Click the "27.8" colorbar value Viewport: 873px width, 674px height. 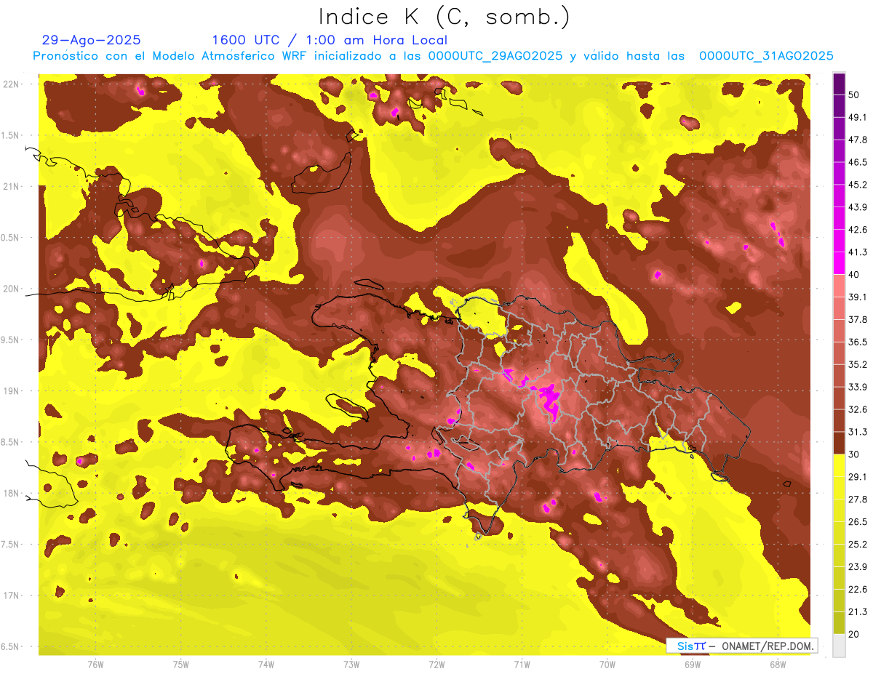click(x=858, y=500)
